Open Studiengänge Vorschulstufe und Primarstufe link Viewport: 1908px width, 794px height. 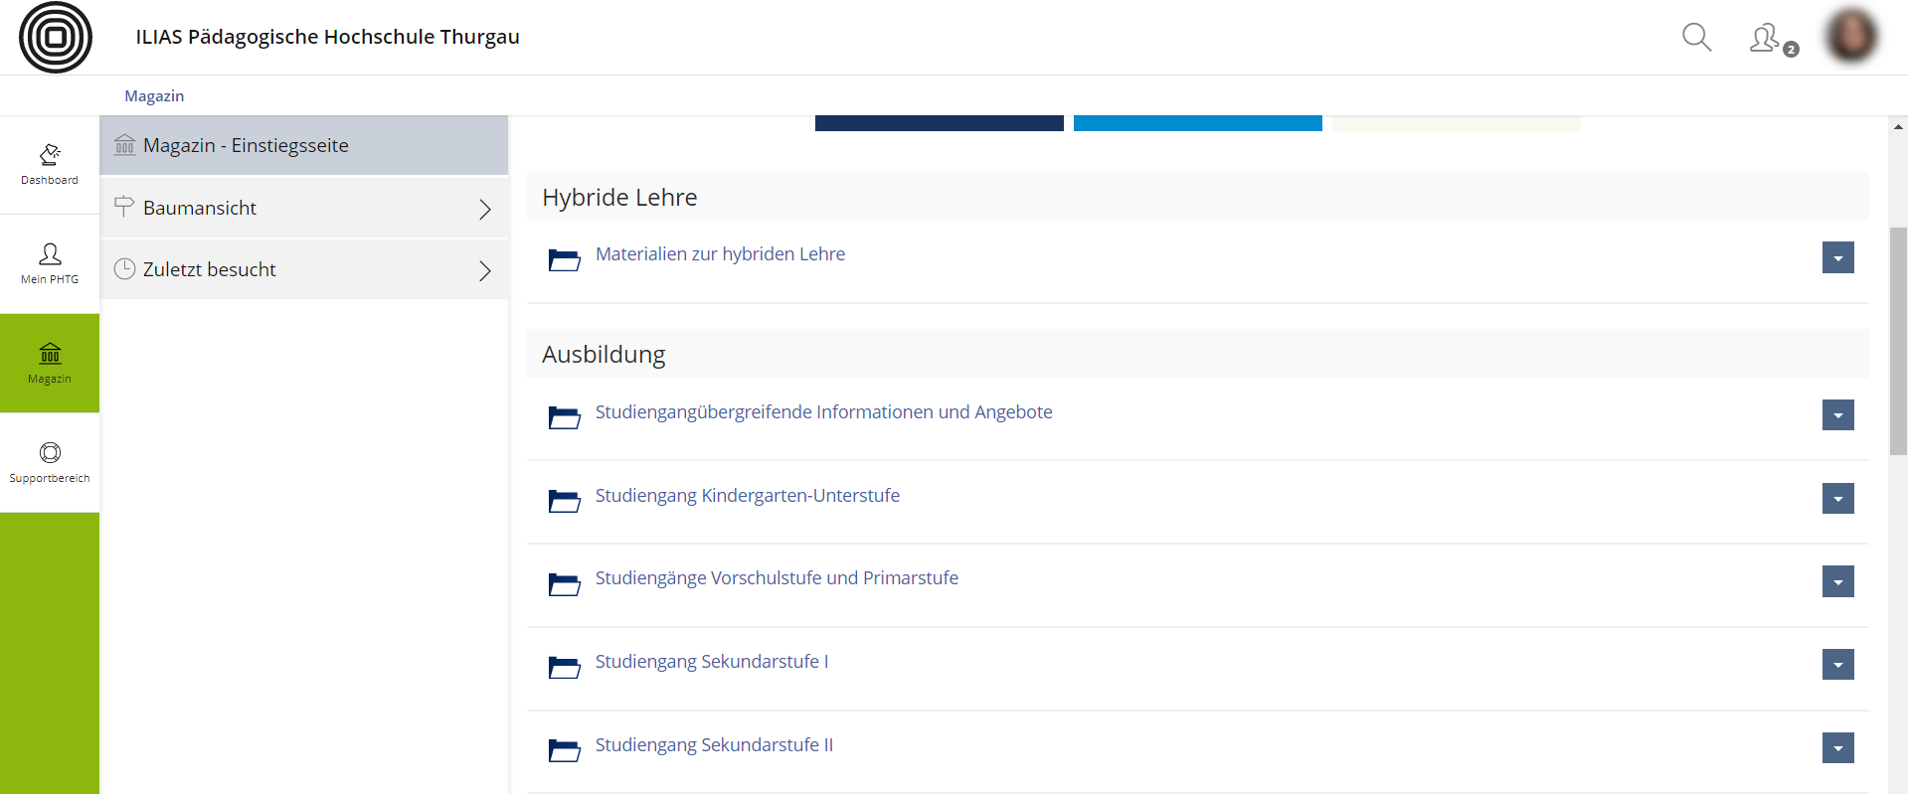pos(777,578)
